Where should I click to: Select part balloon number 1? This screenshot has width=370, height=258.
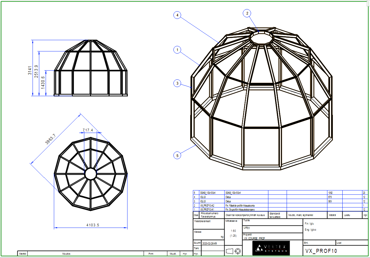[x=177, y=50]
